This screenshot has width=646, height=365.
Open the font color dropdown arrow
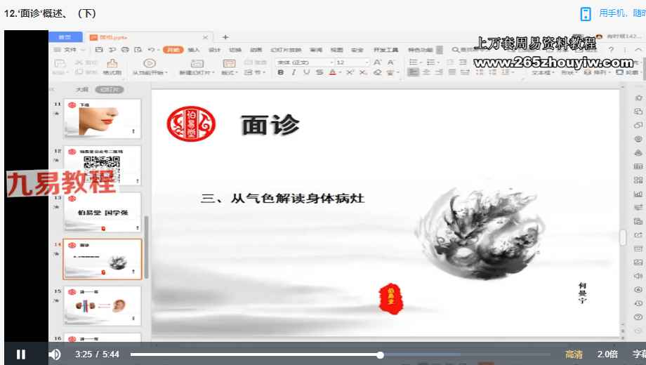point(341,73)
